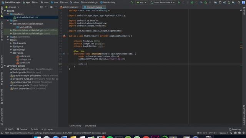Open Project panel settings gear
246x138 pixels.
(x=51, y=7)
